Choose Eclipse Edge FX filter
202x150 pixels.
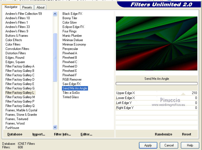73,27
